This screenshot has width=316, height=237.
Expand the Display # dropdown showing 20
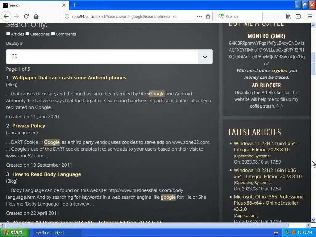(109, 57)
